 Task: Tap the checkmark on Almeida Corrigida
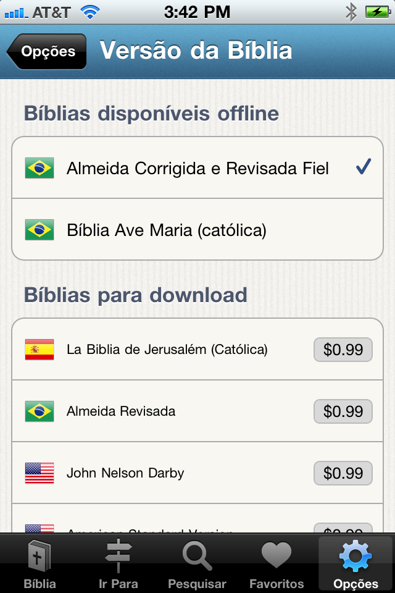[x=364, y=167]
